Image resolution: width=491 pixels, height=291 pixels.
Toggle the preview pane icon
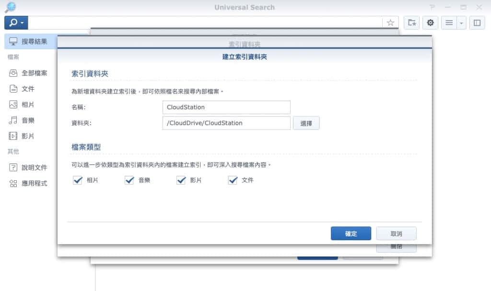477,23
